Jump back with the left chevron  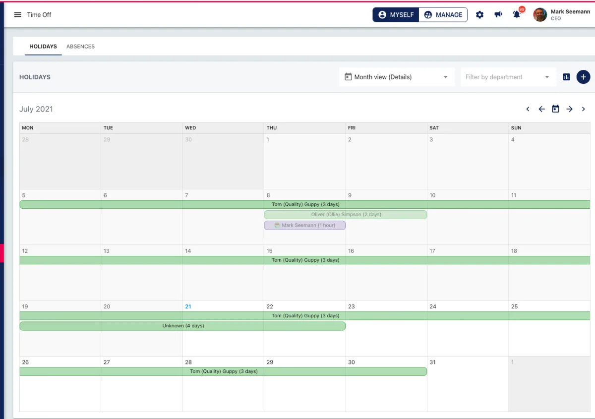coord(528,109)
